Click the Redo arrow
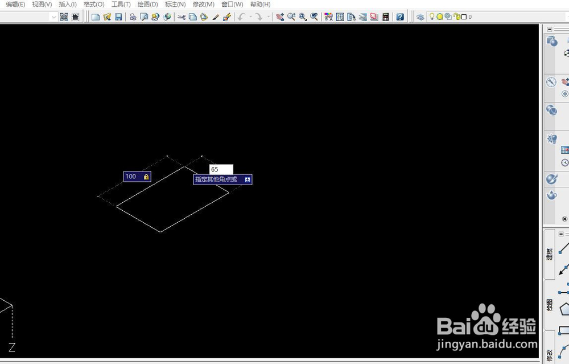Image resolution: width=569 pixels, height=364 pixels. (259, 17)
